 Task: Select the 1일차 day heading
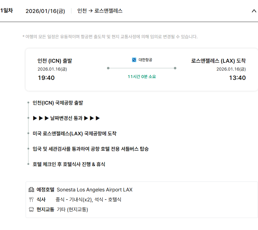pyautogui.click(x=6, y=11)
